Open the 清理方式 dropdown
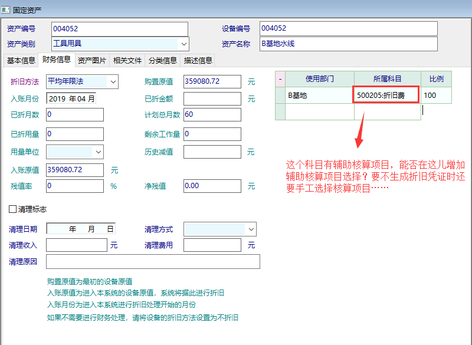472x345 pixels. click(251, 229)
